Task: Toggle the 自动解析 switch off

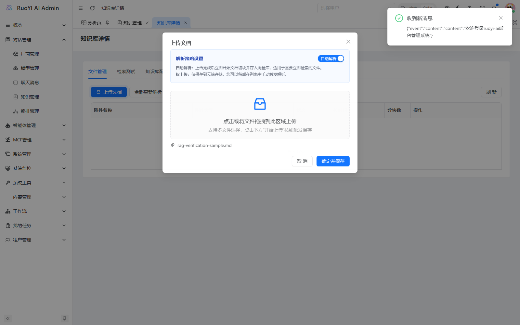Action: tap(331, 58)
